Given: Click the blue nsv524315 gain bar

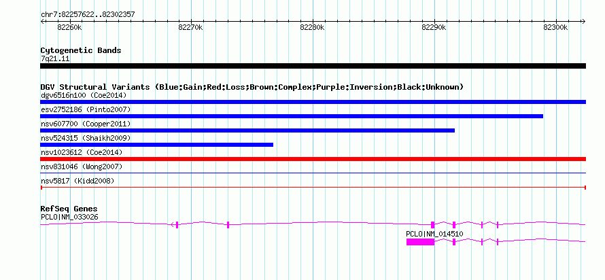Looking at the screenshot, I should [156, 145].
